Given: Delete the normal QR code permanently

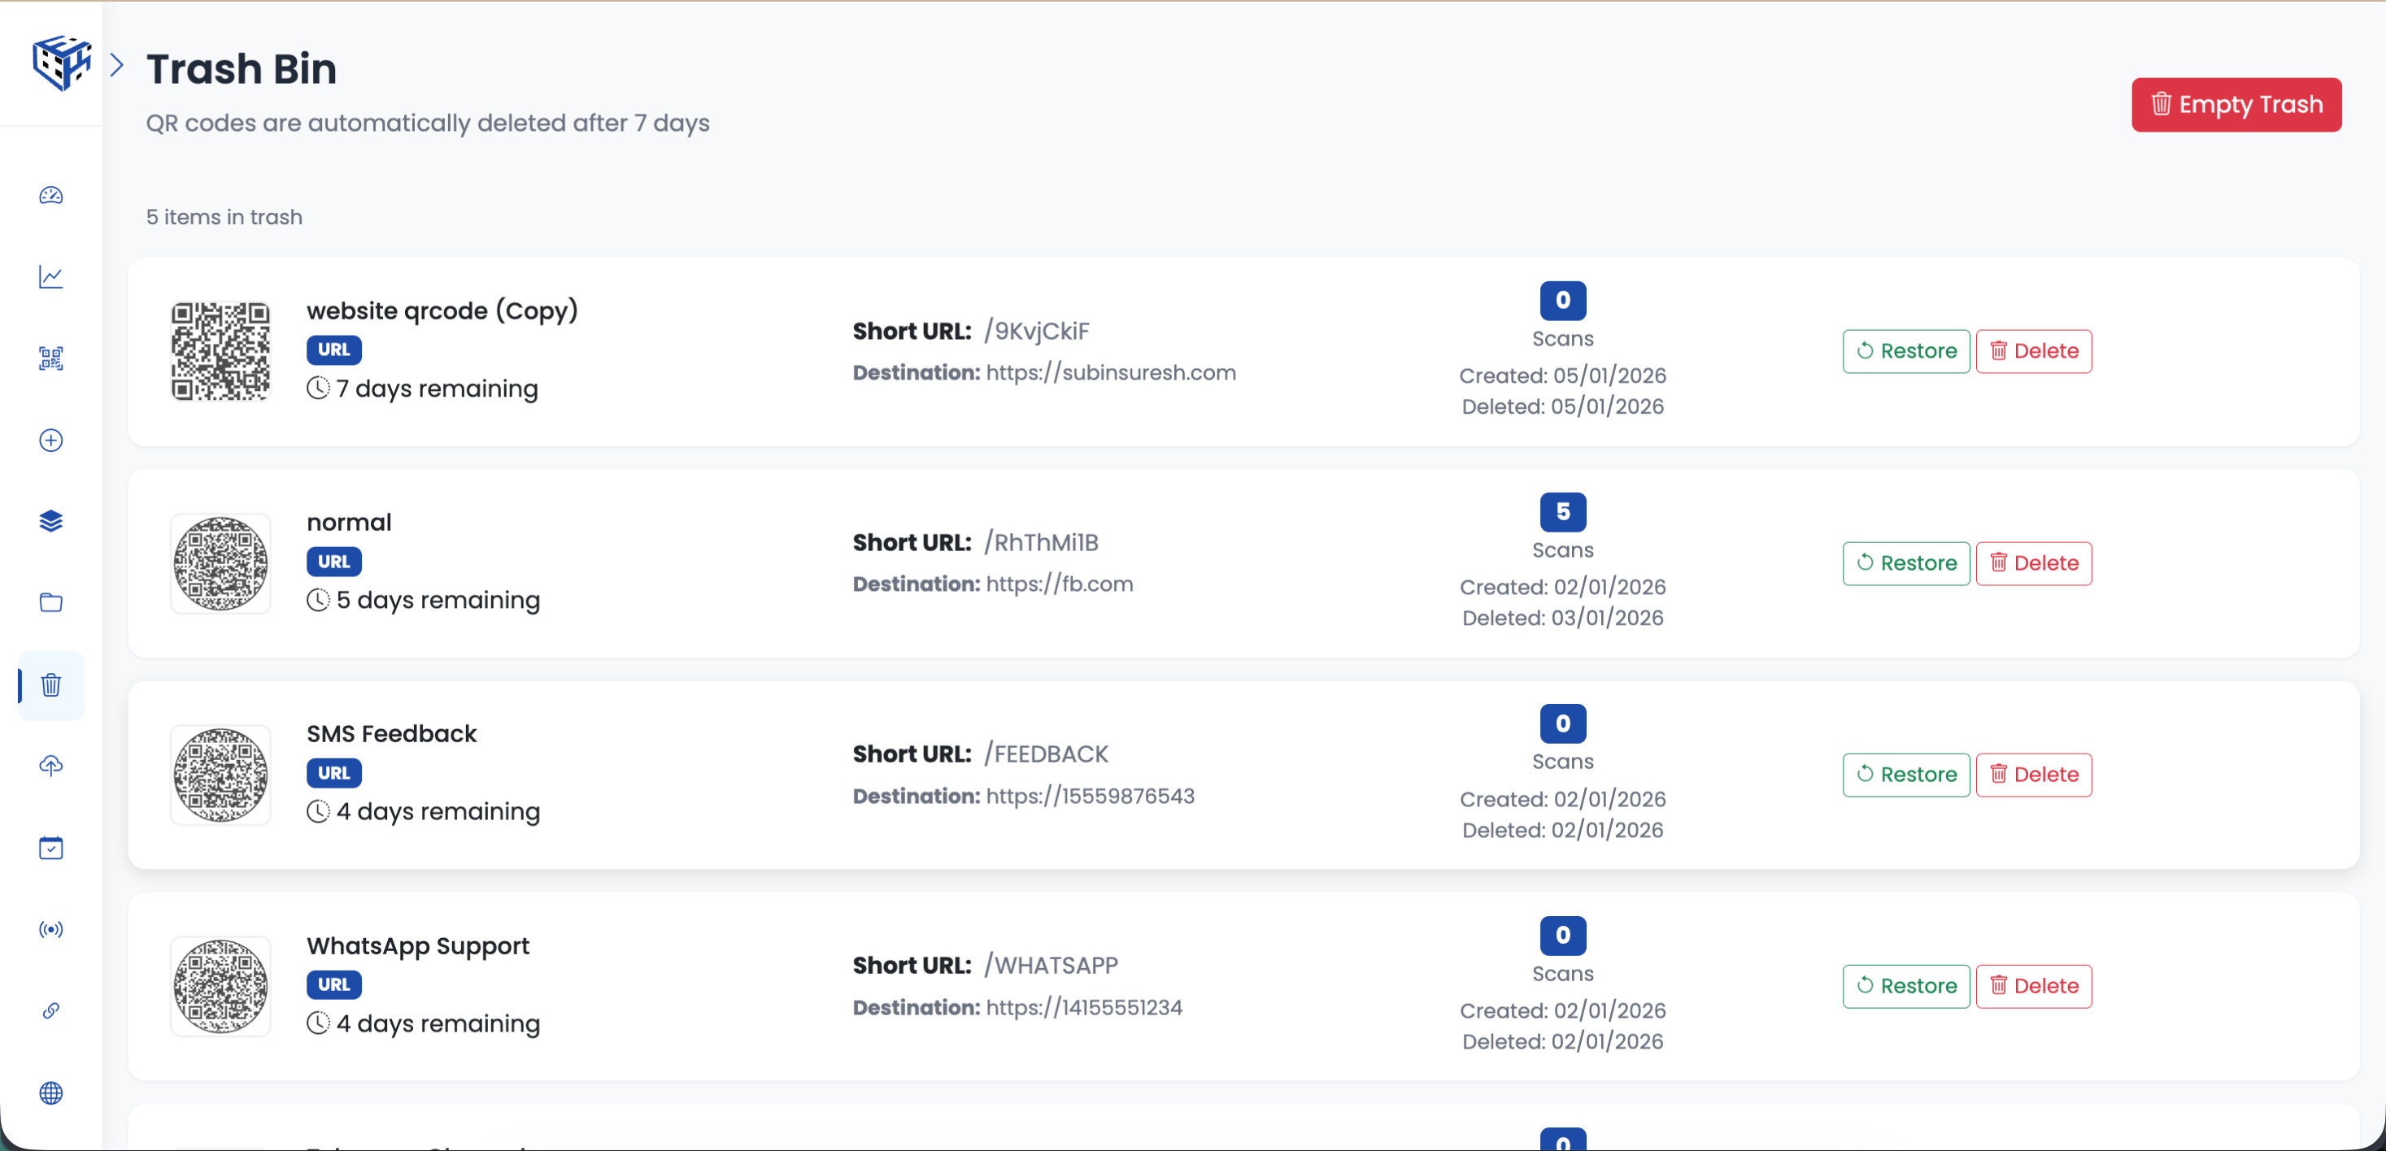Looking at the screenshot, I should [x=2033, y=563].
